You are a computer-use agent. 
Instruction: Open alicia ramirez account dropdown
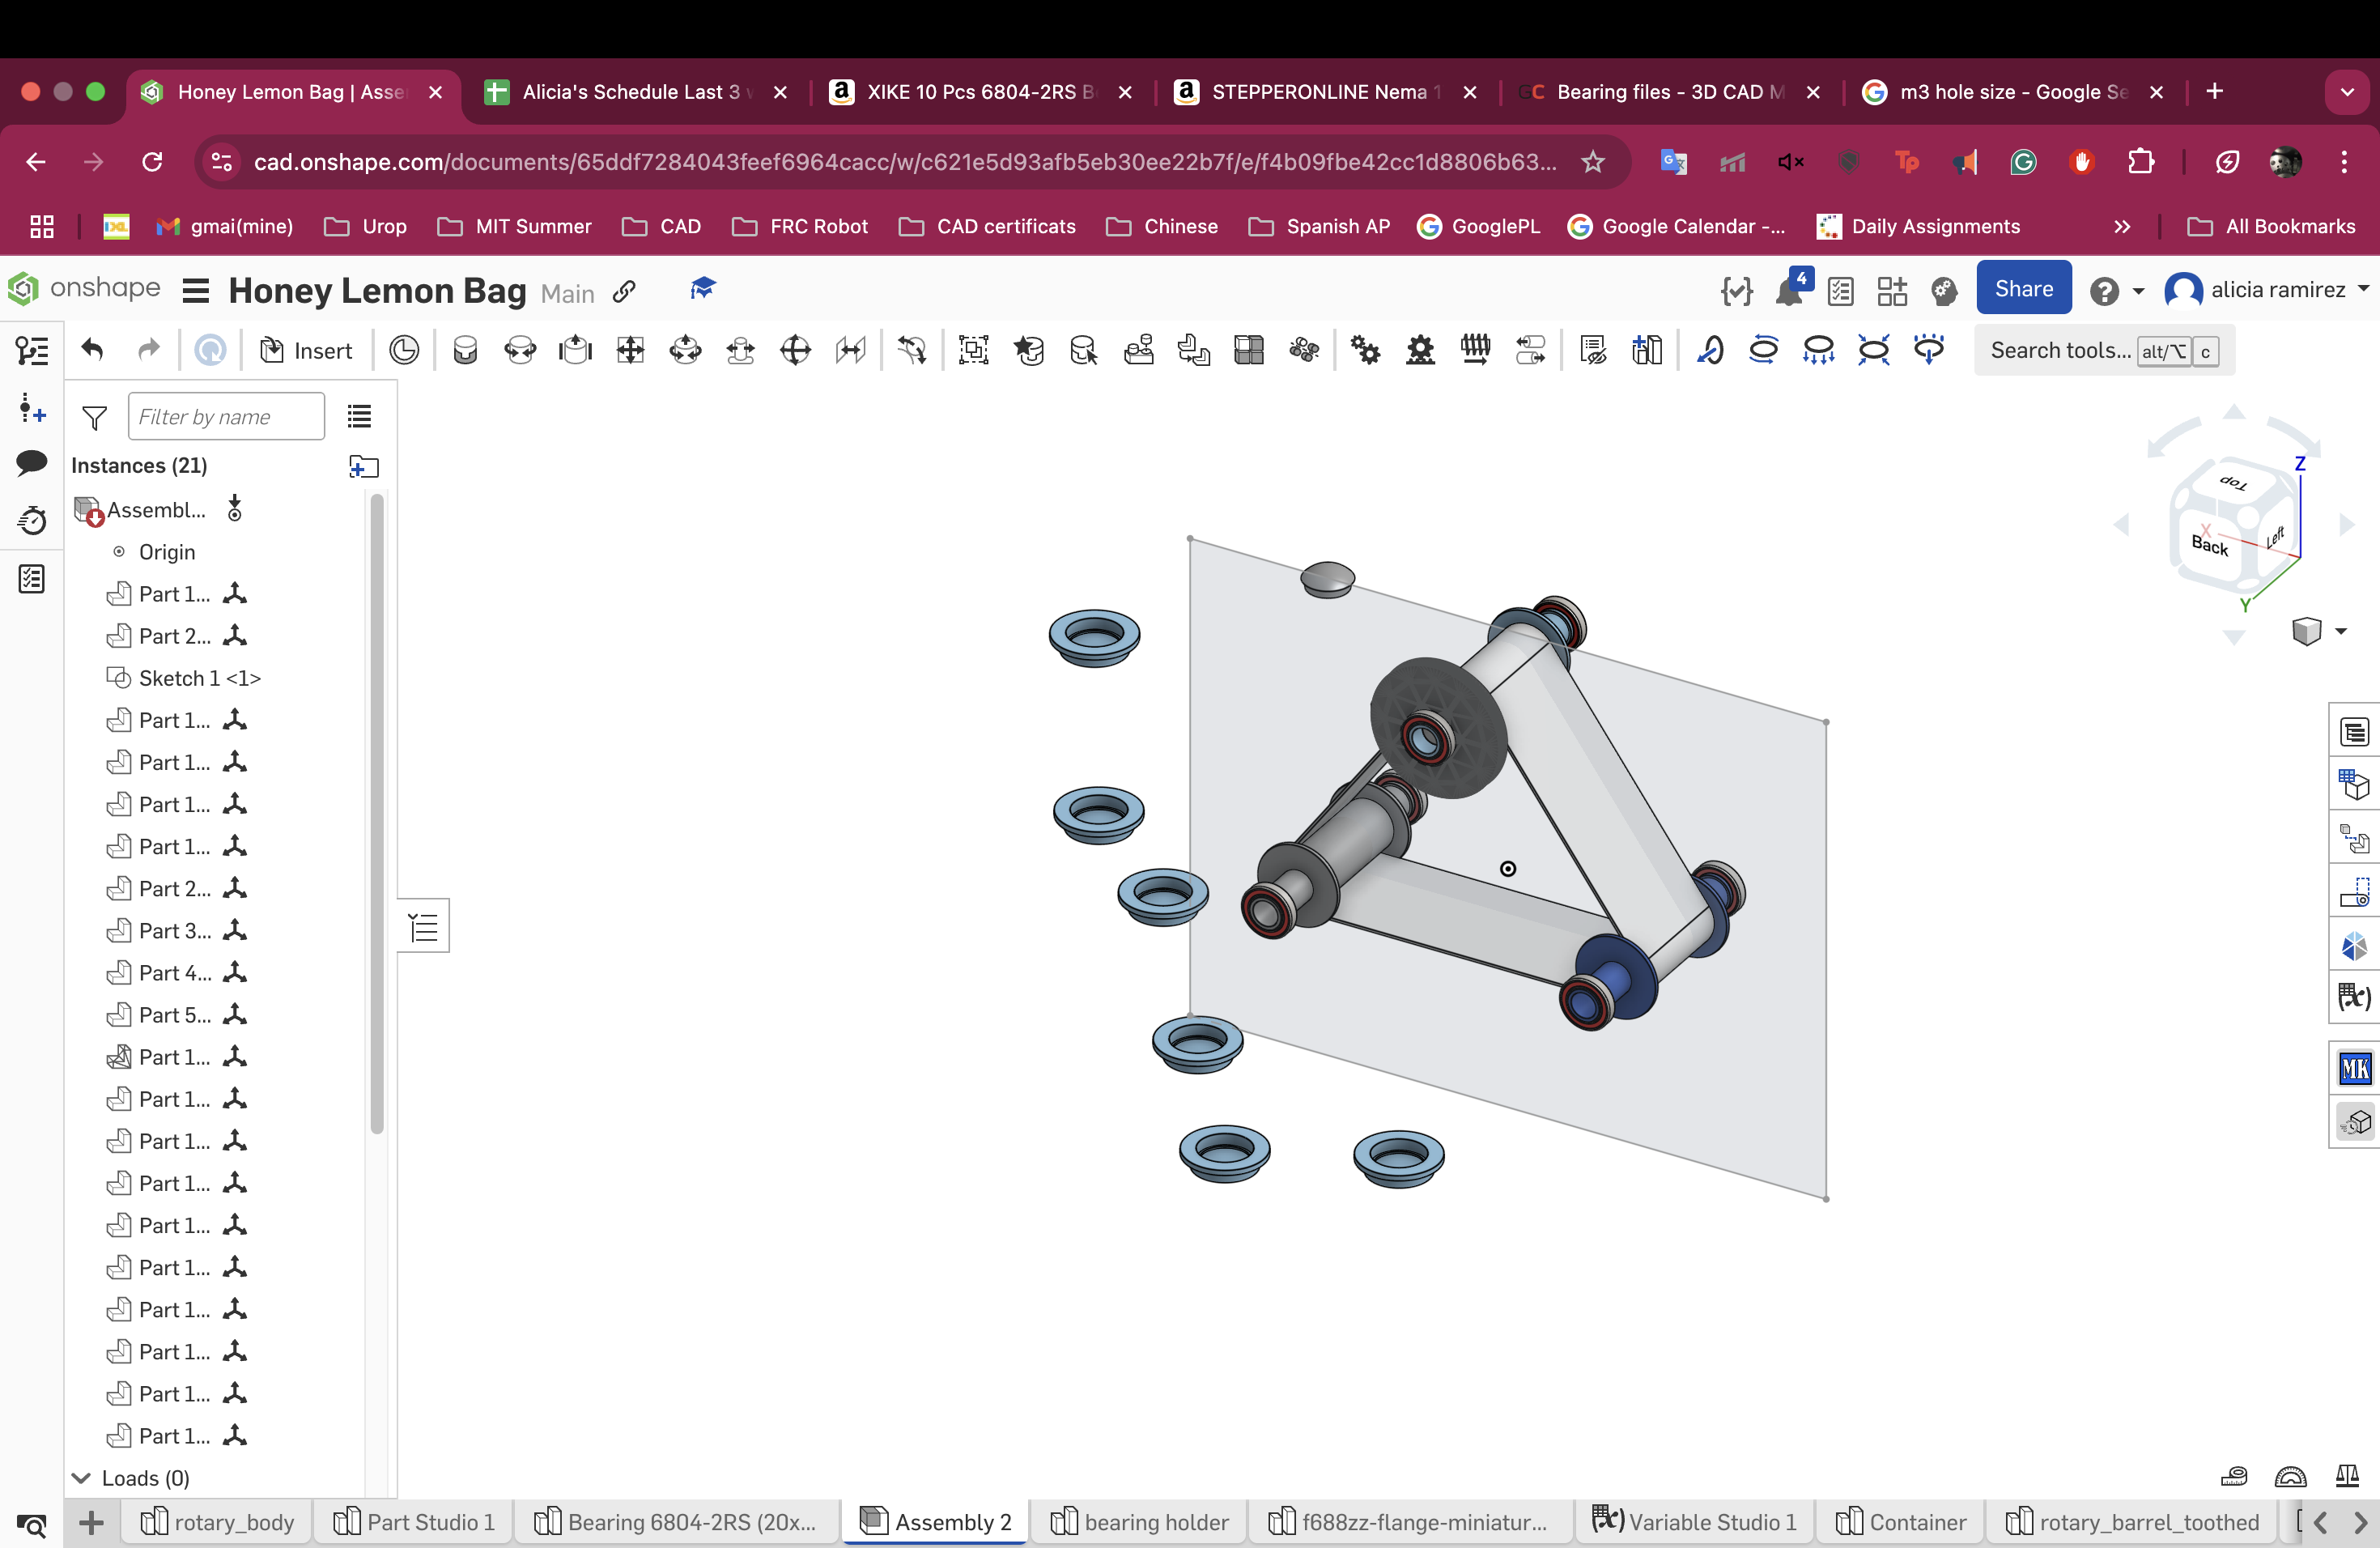[x=2267, y=290]
